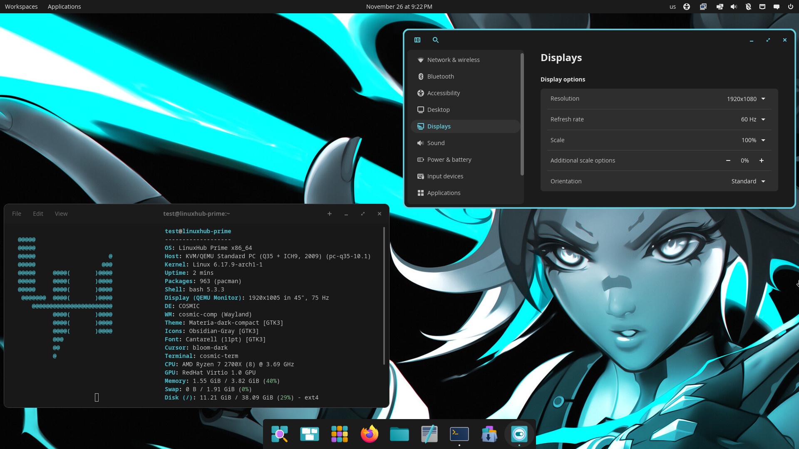Launch Firefox from the dock
The image size is (799, 449).
click(370, 434)
